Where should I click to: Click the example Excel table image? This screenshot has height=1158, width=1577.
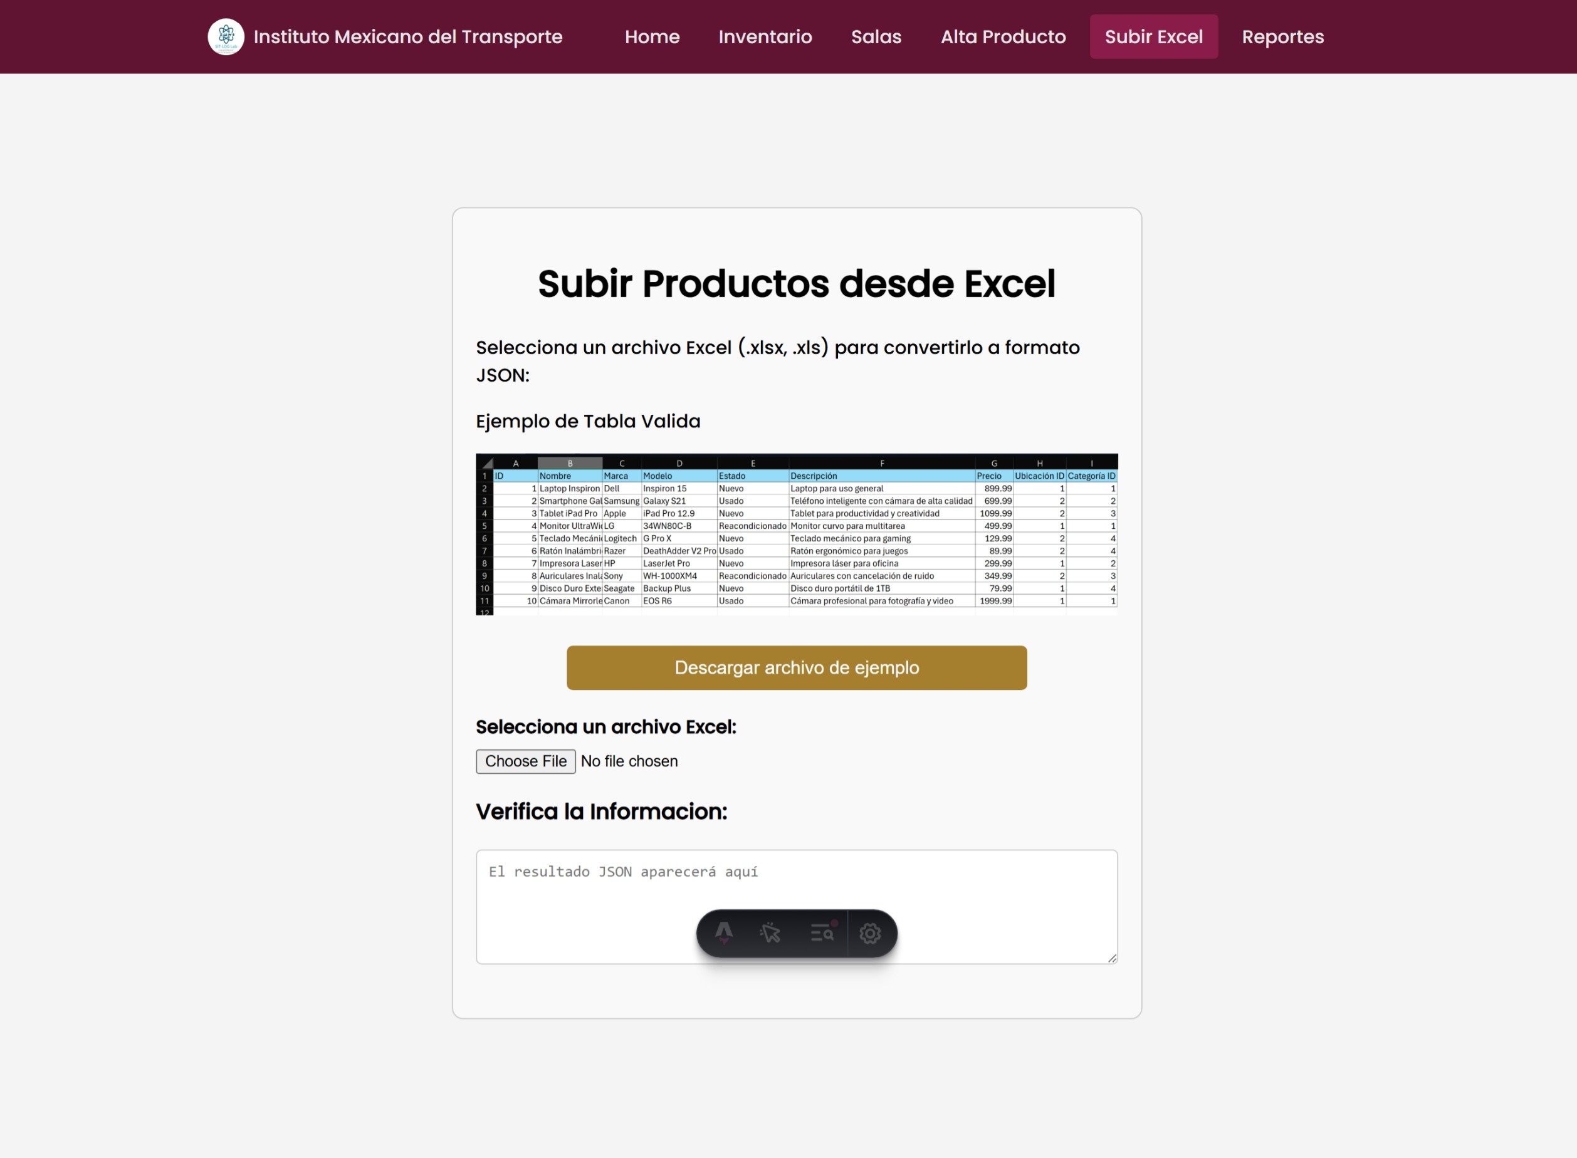point(797,534)
